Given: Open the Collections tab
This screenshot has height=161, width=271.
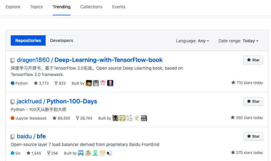Looking at the screenshot, I should [91, 7].
